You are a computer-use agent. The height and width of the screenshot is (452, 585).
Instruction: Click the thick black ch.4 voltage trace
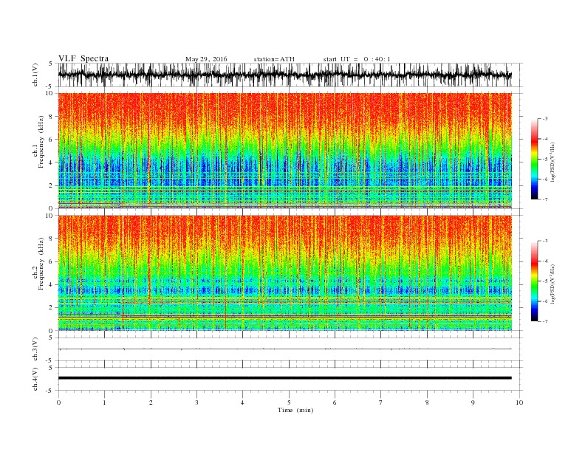pos(285,378)
